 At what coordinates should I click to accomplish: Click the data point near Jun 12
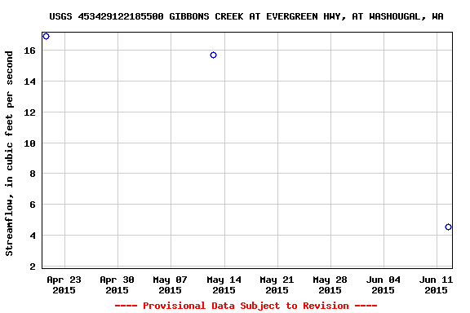448,227
